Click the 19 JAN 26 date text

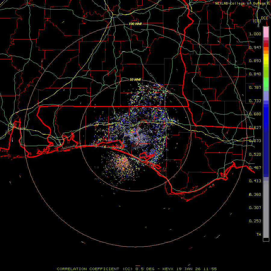coord(188,269)
